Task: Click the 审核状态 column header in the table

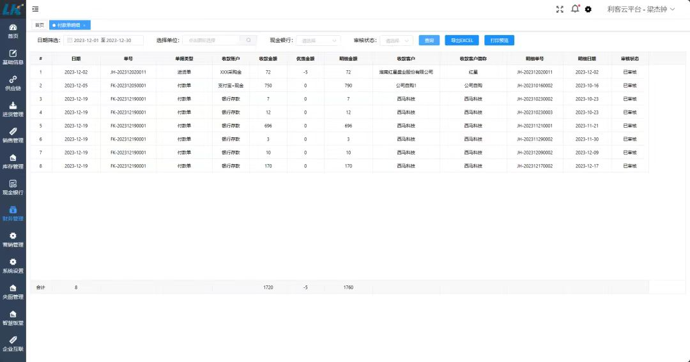Action: (x=630, y=59)
